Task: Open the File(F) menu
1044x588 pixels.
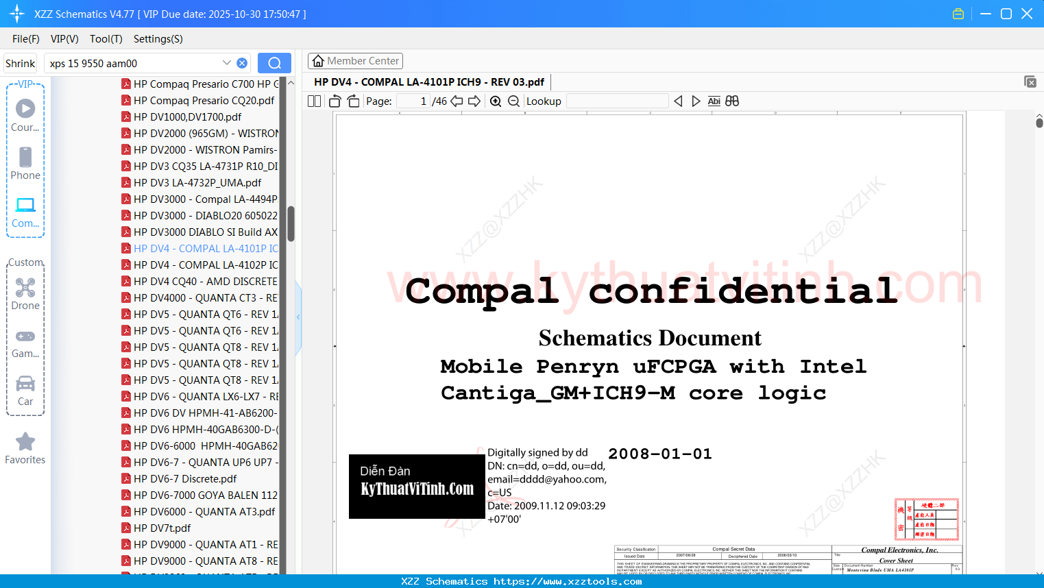Action: pyautogui.click(x=26, y=39)
